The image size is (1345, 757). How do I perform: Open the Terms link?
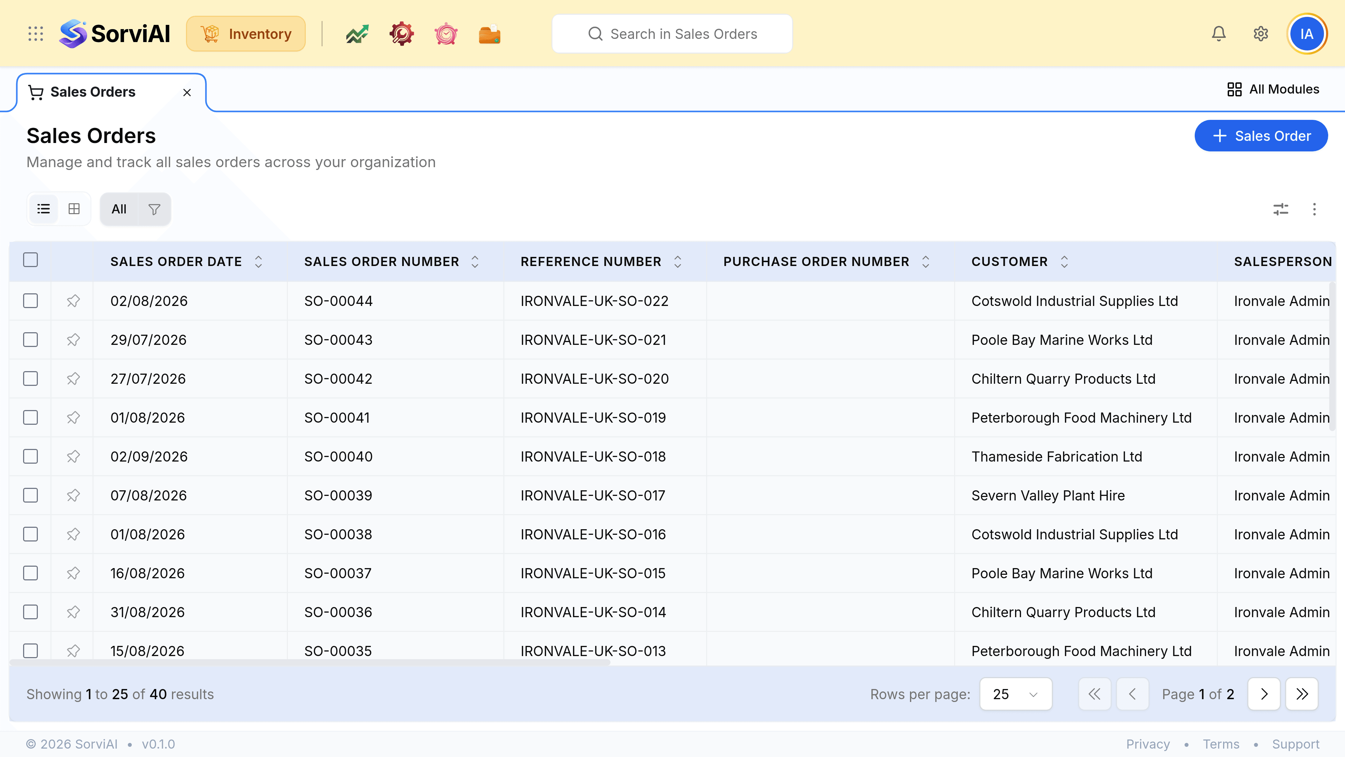point(1221,744)
